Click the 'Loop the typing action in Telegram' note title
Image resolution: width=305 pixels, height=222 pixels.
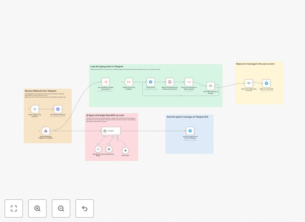click(x=107, y=66)
